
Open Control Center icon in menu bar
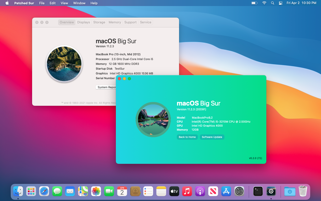tap(281, 3)
